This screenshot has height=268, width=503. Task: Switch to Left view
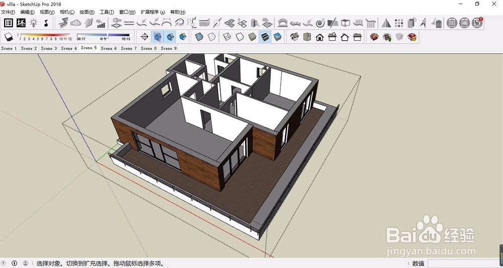click(x=357, y=37)
